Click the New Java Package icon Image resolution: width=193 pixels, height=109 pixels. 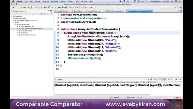tap(21, 8)
